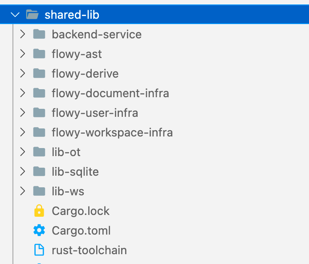Select the flowy-derive folder label
The height and width of the screenshot is (264, 309).
[x=85, y=74]
